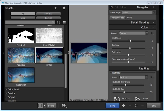Click the collapse-all arrows icon beside search
The height and width of the screenshot is (111, 164).
coord(58,22)
